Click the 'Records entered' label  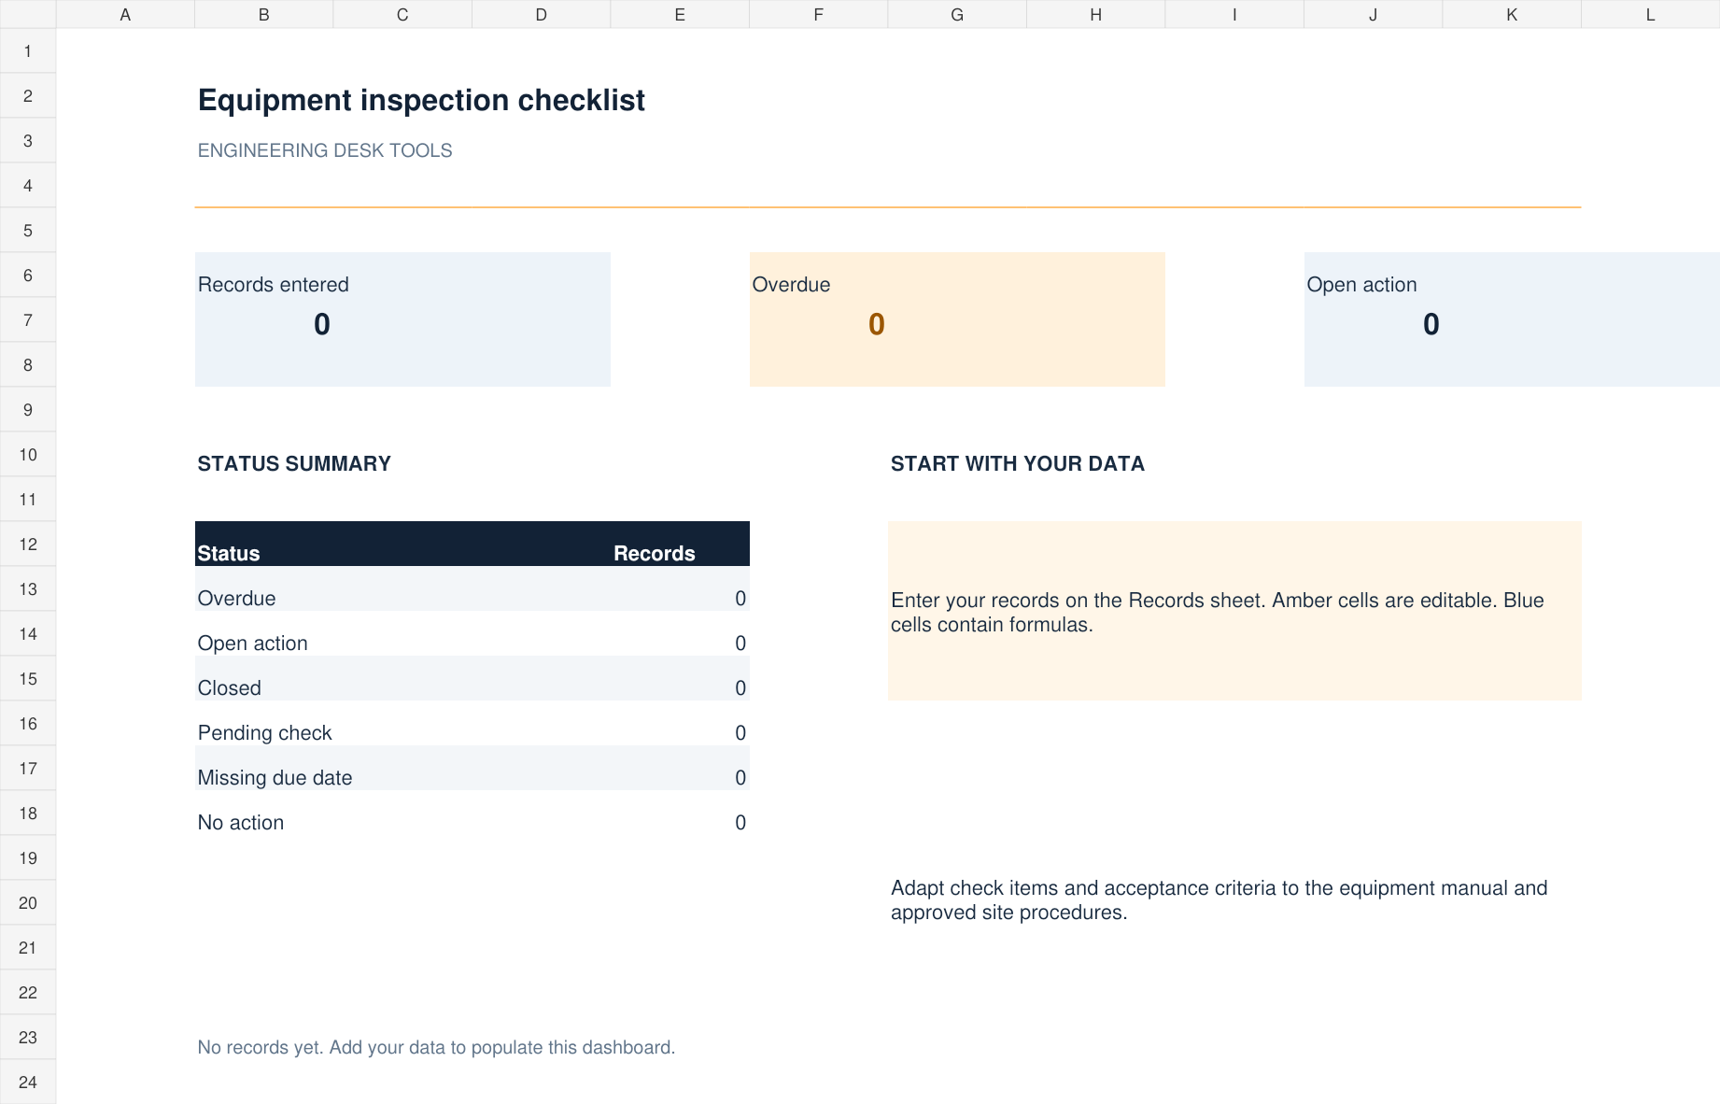(x=274, y=285)
